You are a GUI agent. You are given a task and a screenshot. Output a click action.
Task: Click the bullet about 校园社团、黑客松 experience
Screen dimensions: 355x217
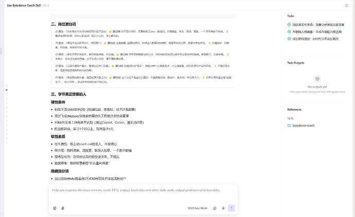click(95, 109)
